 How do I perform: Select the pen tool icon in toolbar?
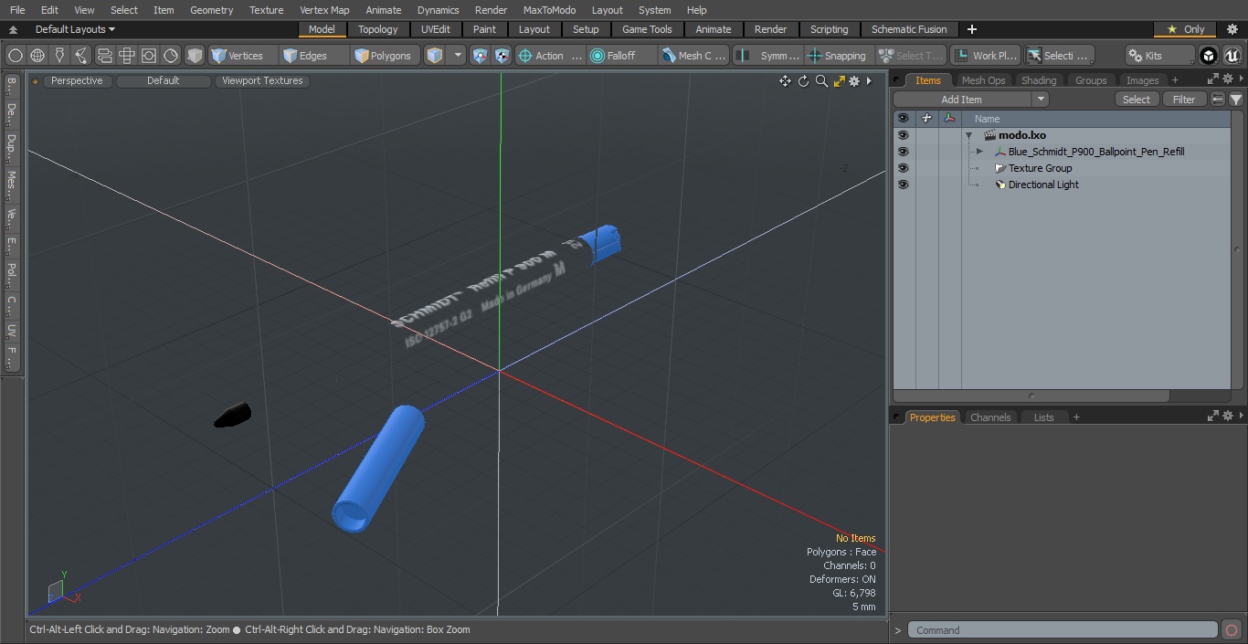click(59, 56)
